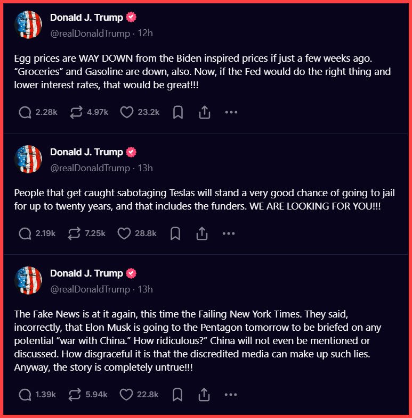This screenshot has width=412, height=418.
Task: Like the Fake News post
Action: click(126, 395)
